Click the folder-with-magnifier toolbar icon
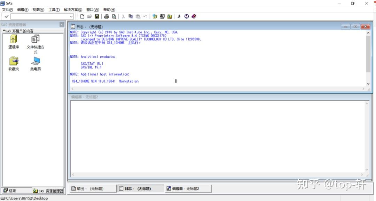The width and height of the screenshot is (376, 201). pyautogui.click(x=170, y=16)
